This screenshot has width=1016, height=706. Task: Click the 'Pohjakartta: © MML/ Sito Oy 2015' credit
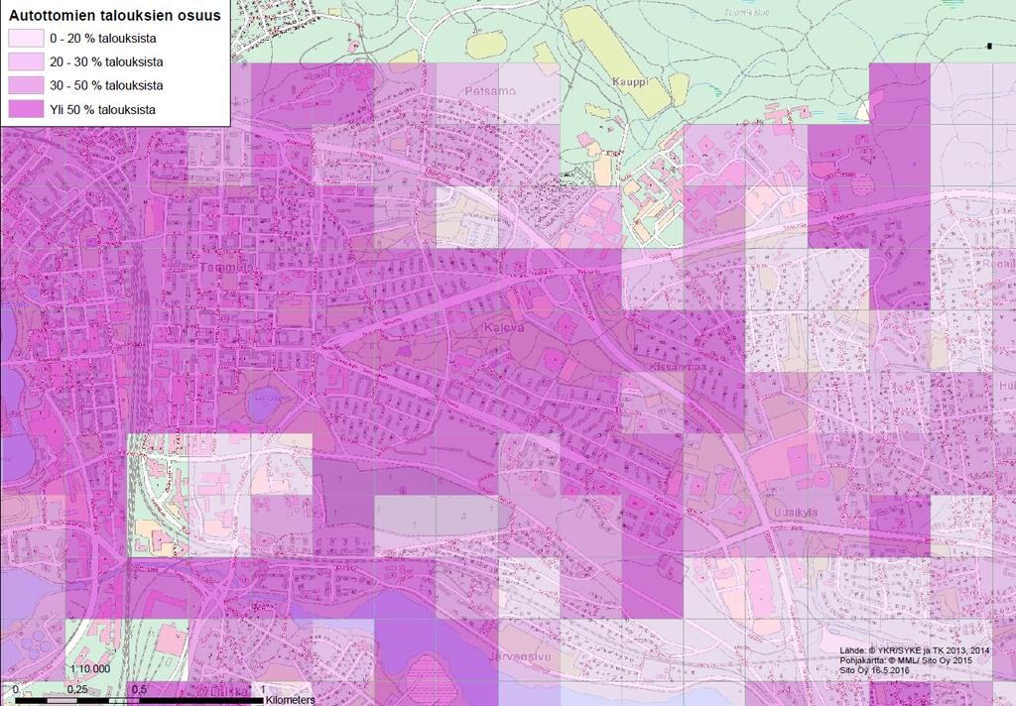coord(905,660)
